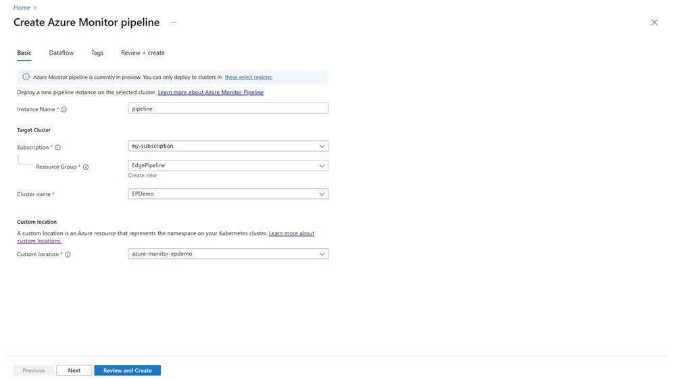Click the Subscription info icon

pos(57,148)
